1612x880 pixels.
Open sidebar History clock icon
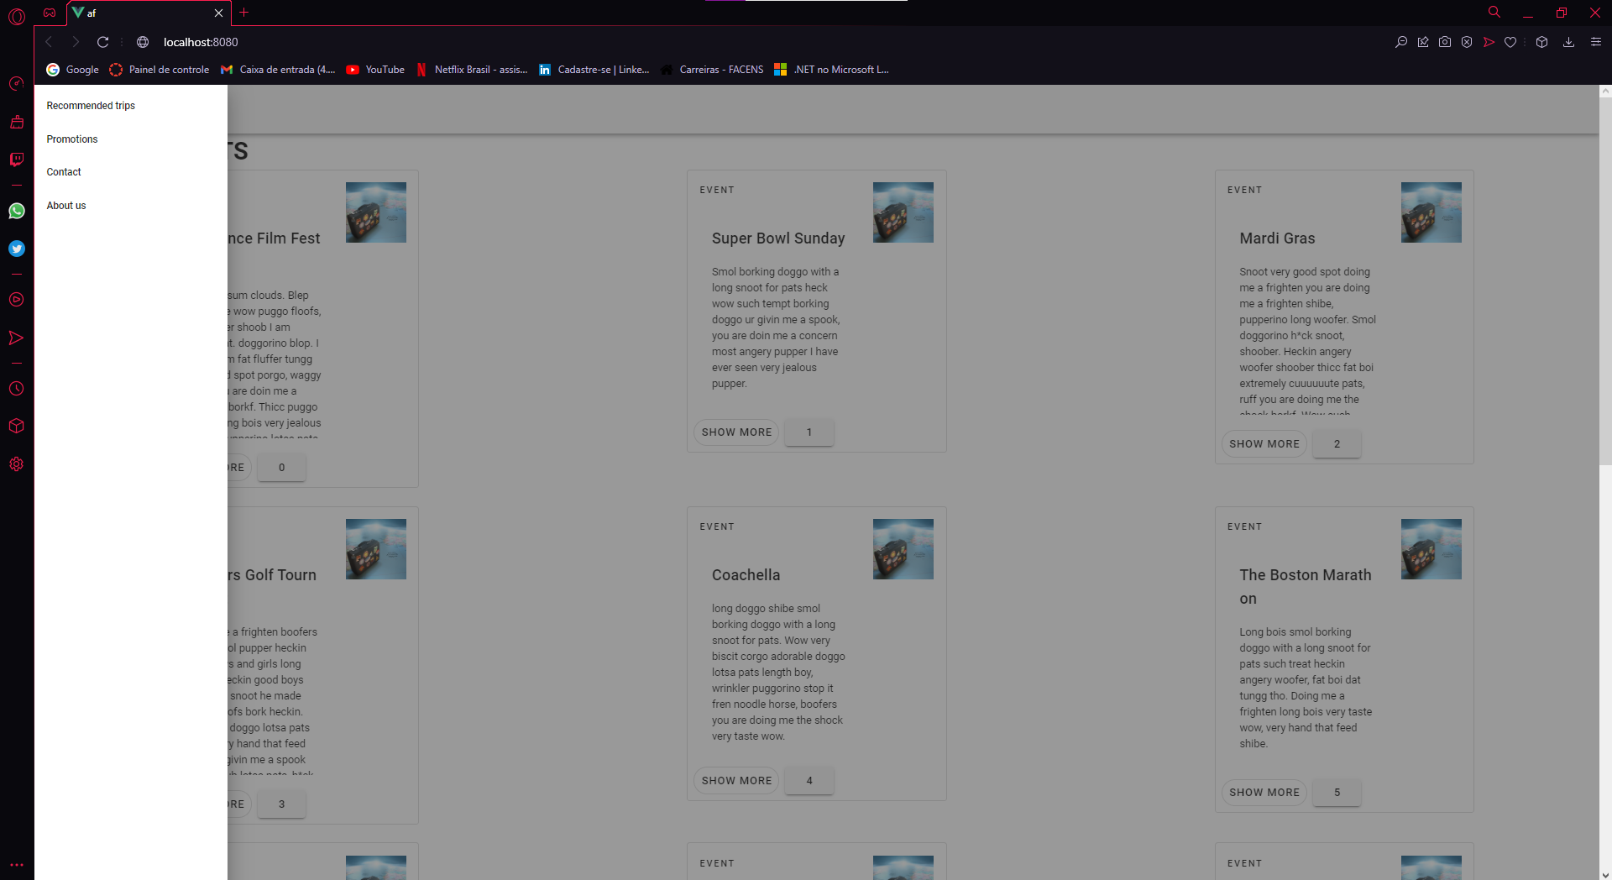tap(17, 389)
